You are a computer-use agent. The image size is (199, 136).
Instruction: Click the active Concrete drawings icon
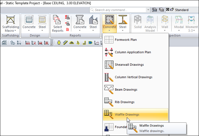[109, 20]
